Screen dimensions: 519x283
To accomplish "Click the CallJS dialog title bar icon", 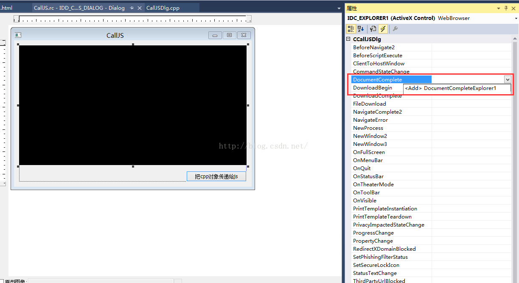I will click(18, 35).
